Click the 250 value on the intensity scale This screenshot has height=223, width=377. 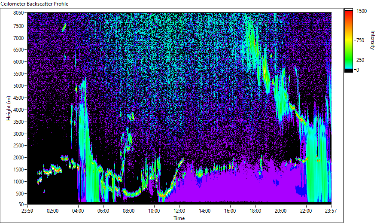pyautogui.click(x=360, y=60)
